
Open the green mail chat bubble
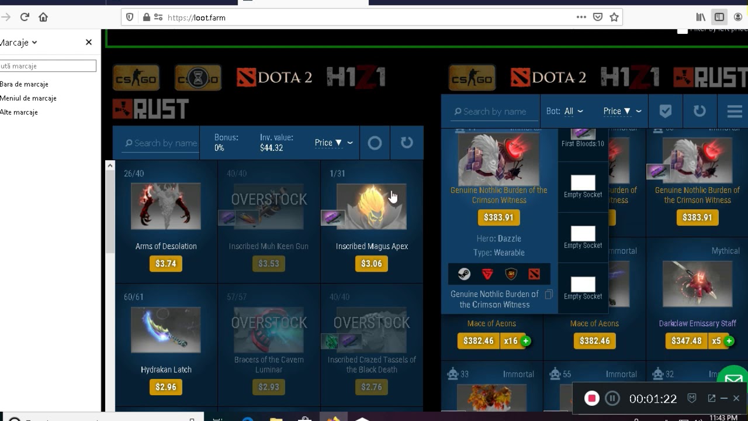tap(734, 379)
